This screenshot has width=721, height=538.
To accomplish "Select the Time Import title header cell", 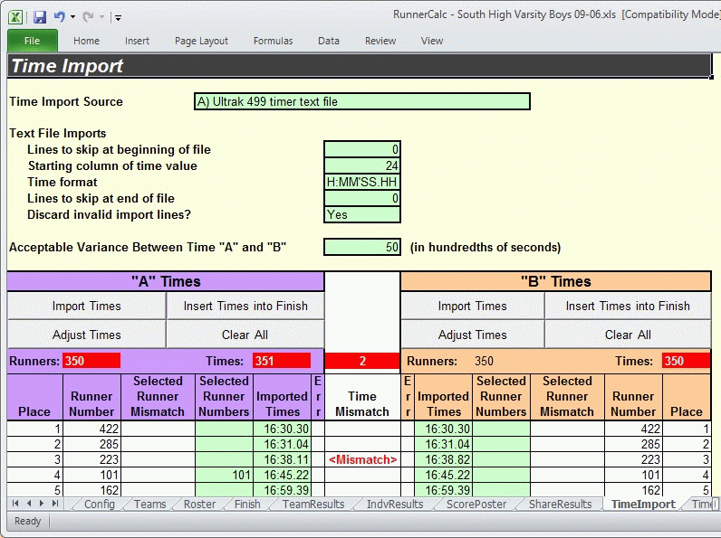I will (359, 66).
